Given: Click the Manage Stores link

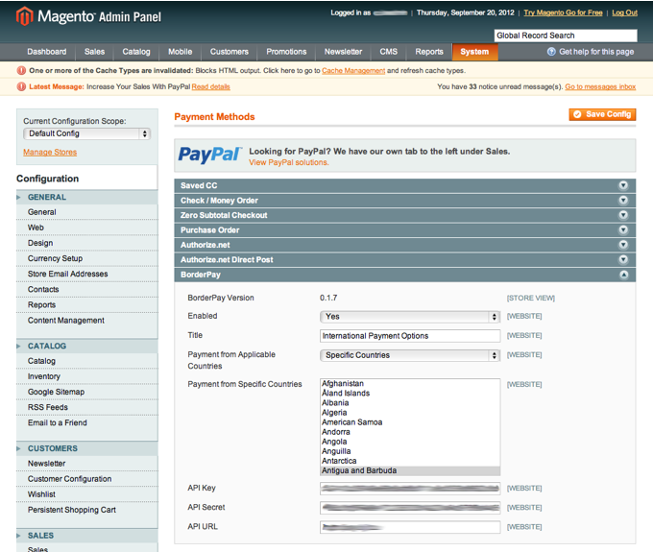Looking at the screenshot, I should pyautogui.click(x=50, y=152).
